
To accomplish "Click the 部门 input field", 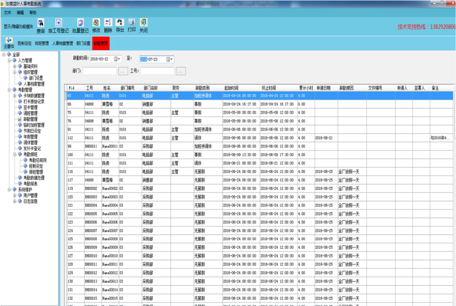I will (100, 71).
